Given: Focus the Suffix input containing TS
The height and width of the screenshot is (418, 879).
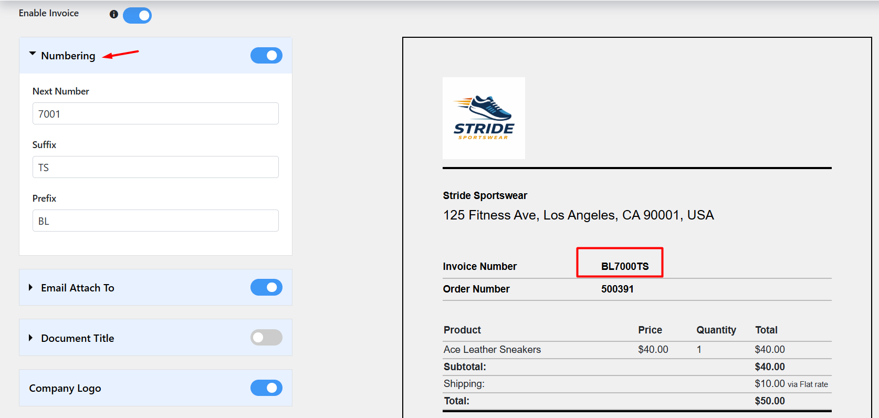Looking at the screenshot, I should (x=155, y=167).
